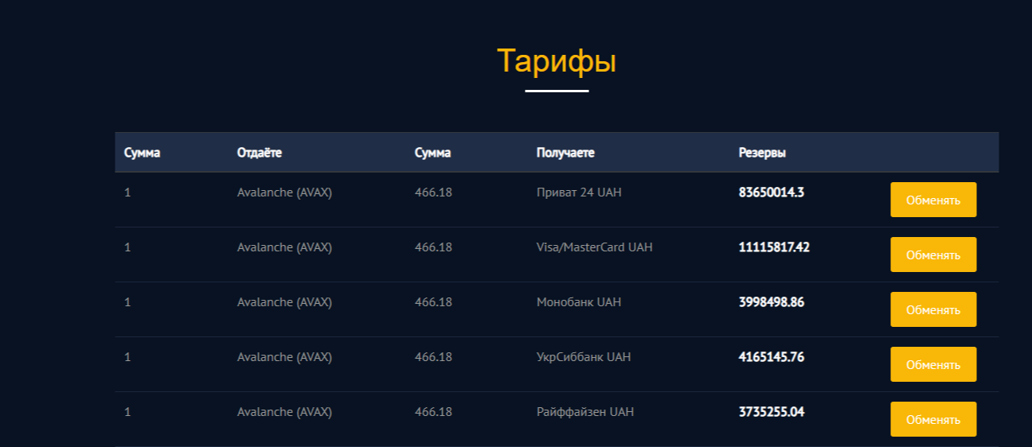Select the Приват 24 UAH cell
The width and height of the screenshot is (1032, 447).
(x=578, y=192)
